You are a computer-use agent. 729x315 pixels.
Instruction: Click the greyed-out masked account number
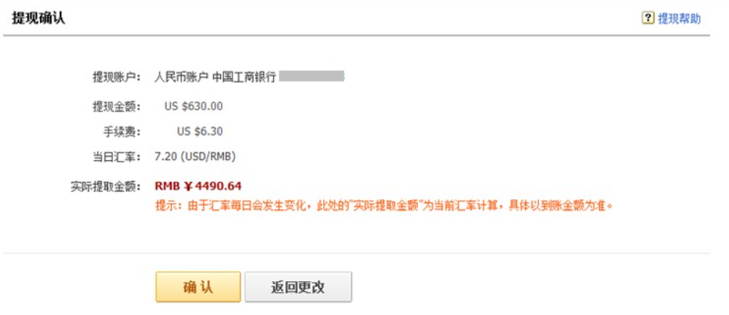click(311, 76)
